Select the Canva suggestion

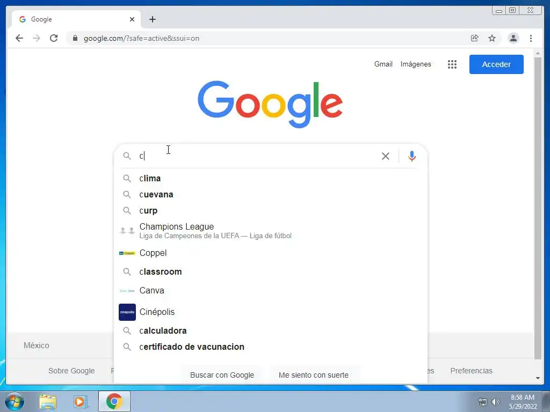click(x=271, y=290)
